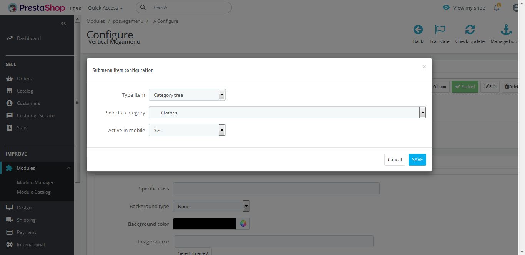525x255 pixels.
Task: Open the Active in mobile dropdown
Action: tap(187, 130)
